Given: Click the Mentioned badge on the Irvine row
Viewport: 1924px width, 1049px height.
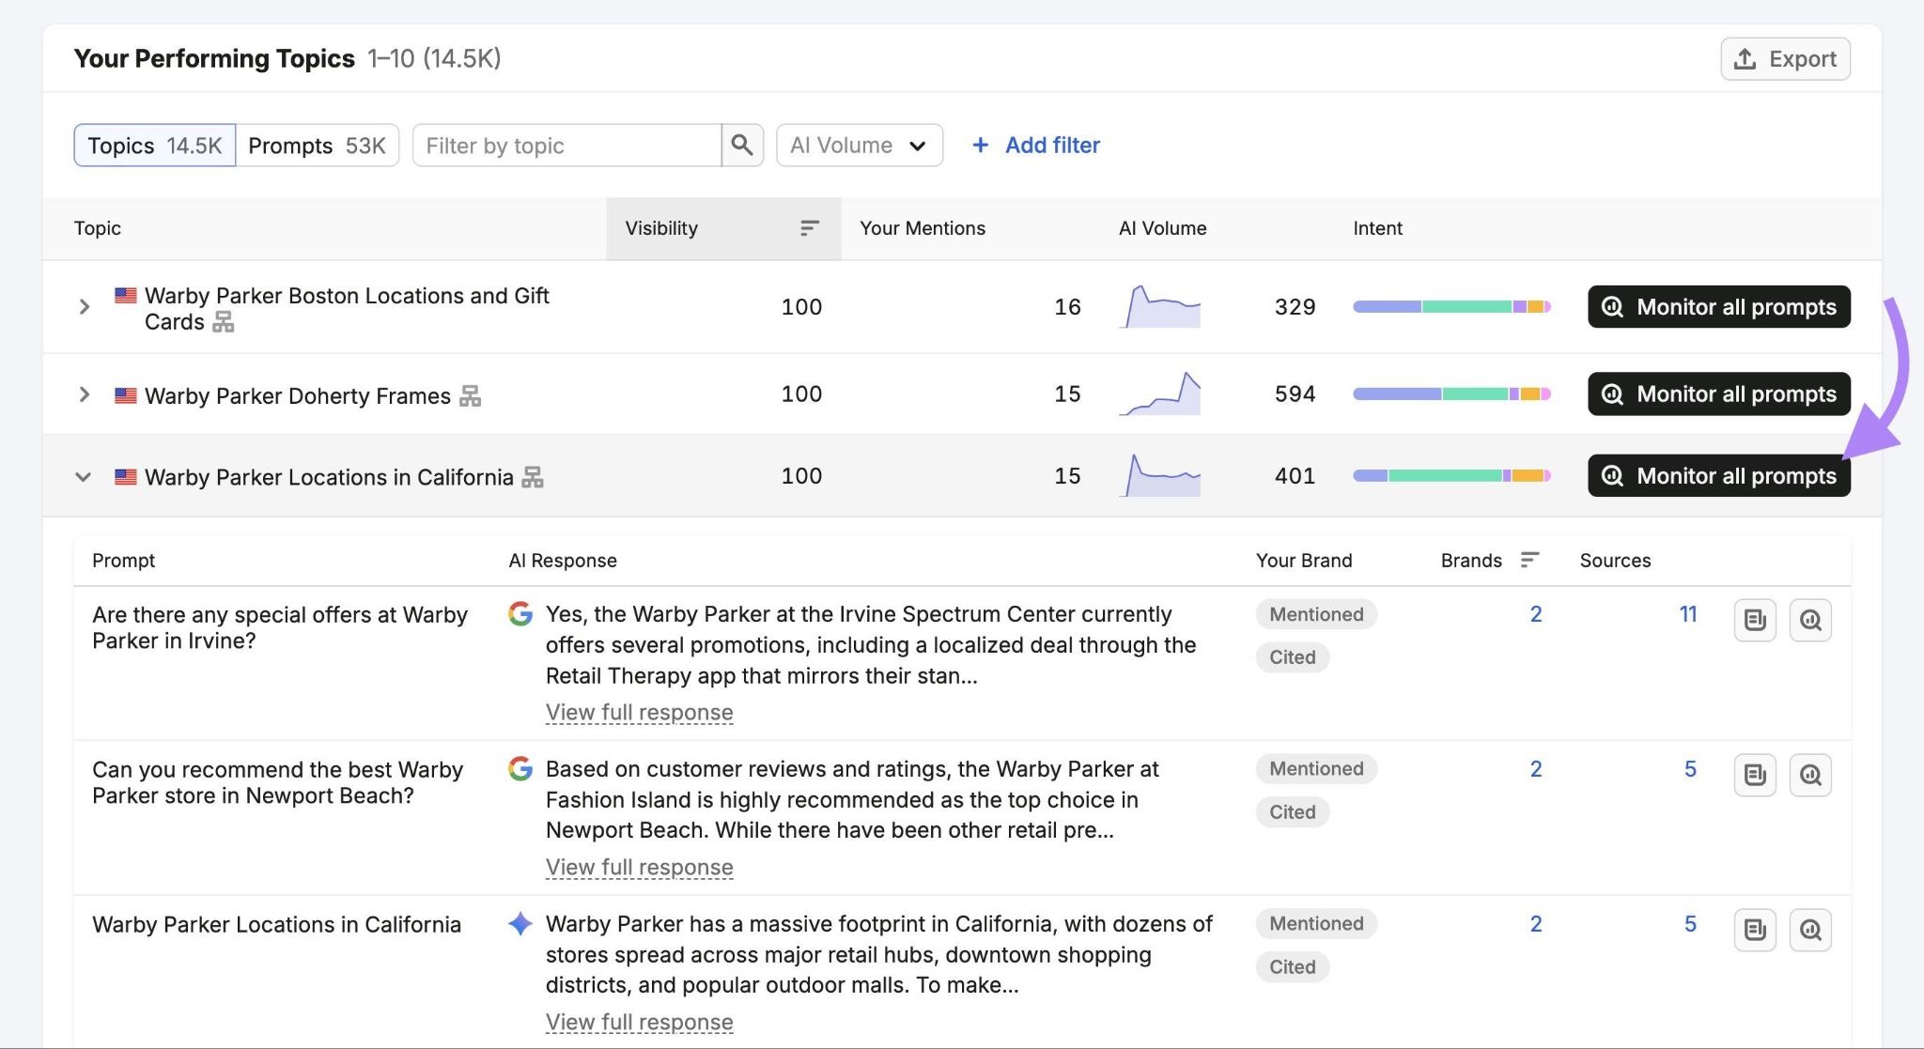Looking at the screenshot, I should 1316,614.
